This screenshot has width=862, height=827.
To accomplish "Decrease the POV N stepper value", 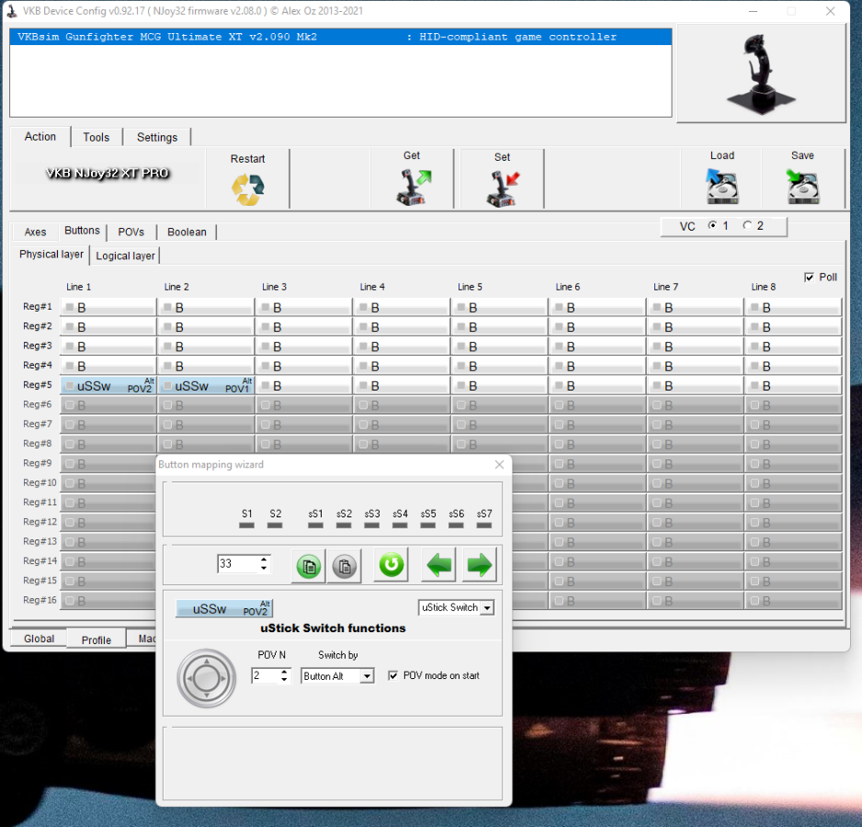I will click(x=284, y=680).
